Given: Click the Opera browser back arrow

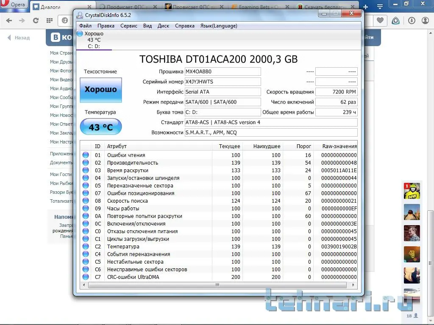Looking at the screenshot, I should click(x=9, y=20).
